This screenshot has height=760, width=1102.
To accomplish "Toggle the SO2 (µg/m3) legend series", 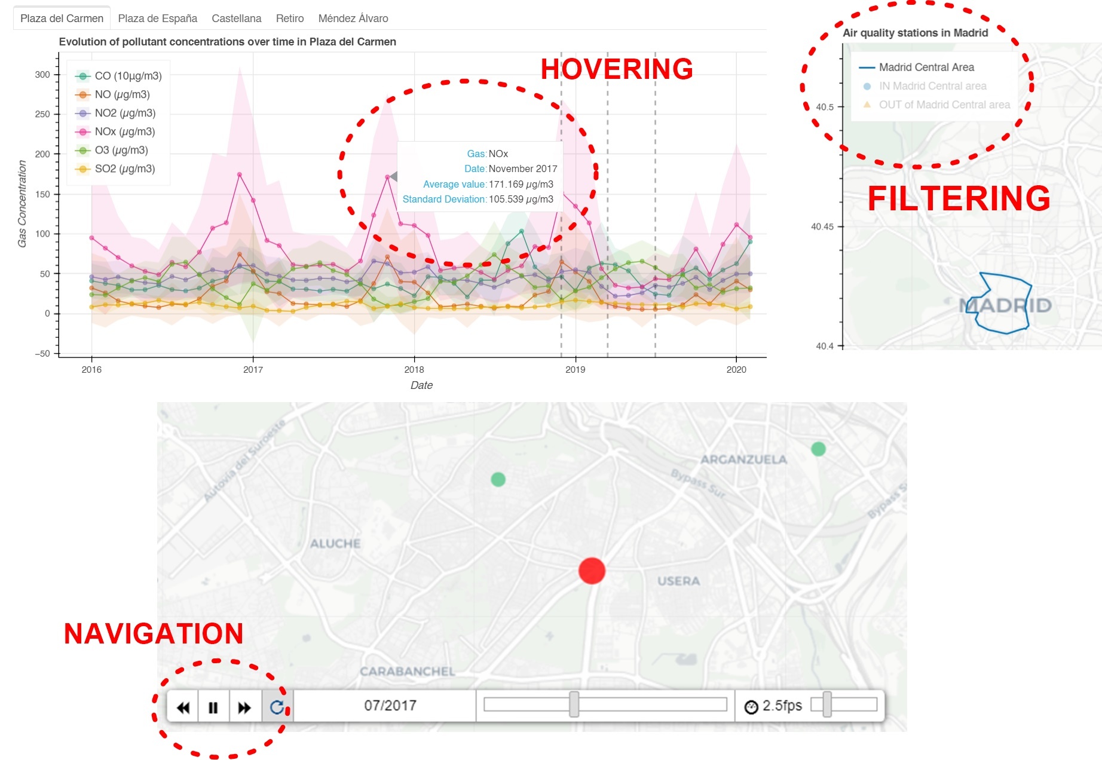I will 115,168.
